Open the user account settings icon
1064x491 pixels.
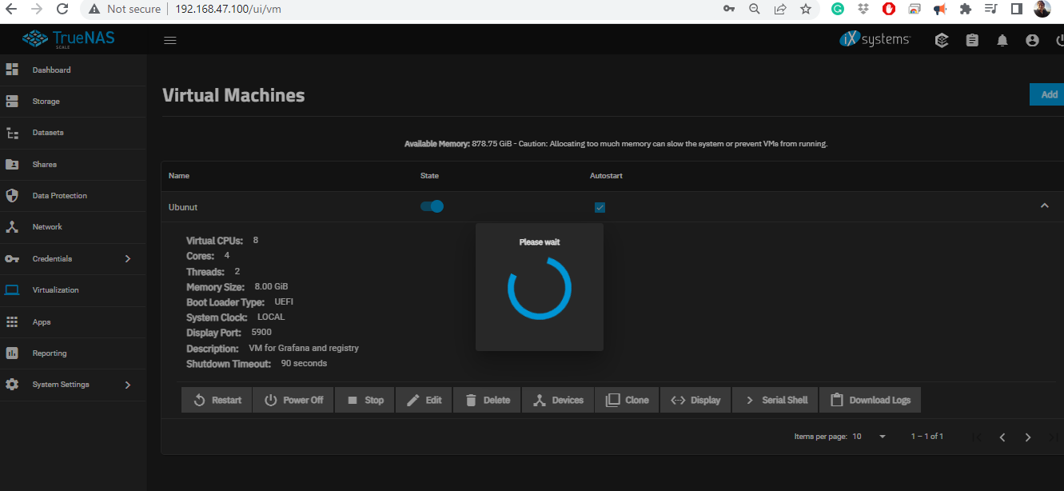click(1032, 40)
